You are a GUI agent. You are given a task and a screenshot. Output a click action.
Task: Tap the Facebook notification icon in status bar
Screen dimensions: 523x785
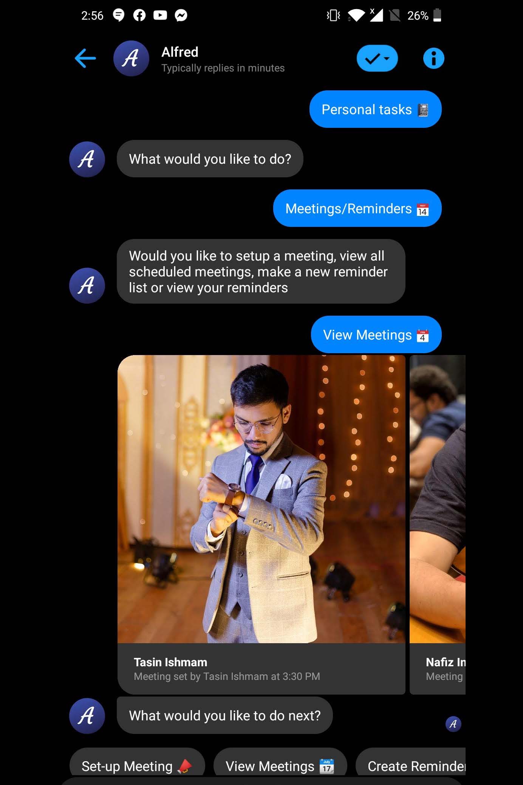click(x=139, y=15)
